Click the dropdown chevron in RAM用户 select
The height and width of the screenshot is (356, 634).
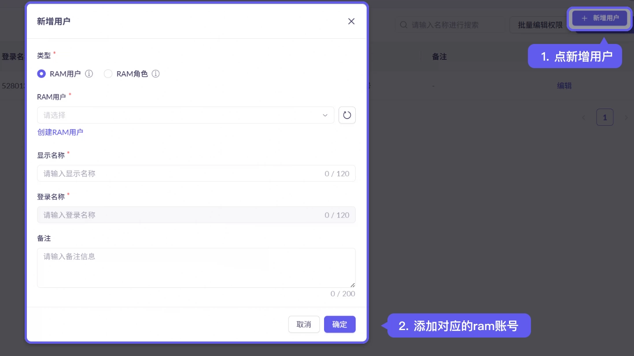(x=325, y=115)
